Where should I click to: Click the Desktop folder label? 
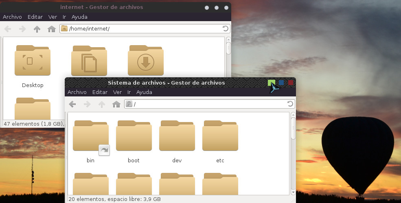click(33, 85)
